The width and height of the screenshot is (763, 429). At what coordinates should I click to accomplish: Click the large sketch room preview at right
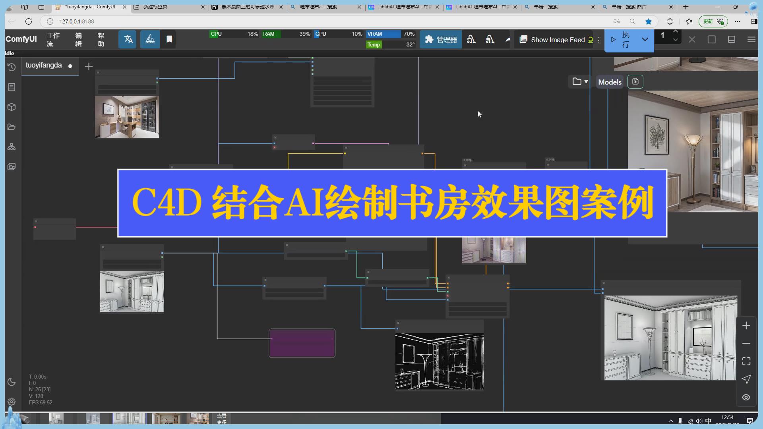671,338
